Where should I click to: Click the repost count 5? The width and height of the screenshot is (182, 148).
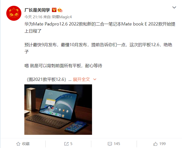[71, 144]
